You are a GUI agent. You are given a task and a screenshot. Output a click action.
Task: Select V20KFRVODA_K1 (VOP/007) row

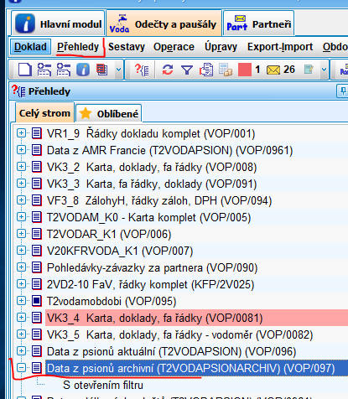tap(120, 251)
